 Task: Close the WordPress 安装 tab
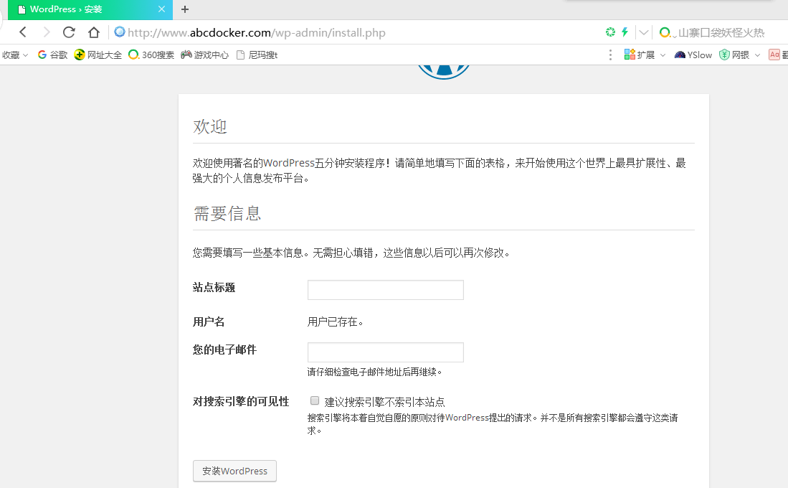click(161, 9)
